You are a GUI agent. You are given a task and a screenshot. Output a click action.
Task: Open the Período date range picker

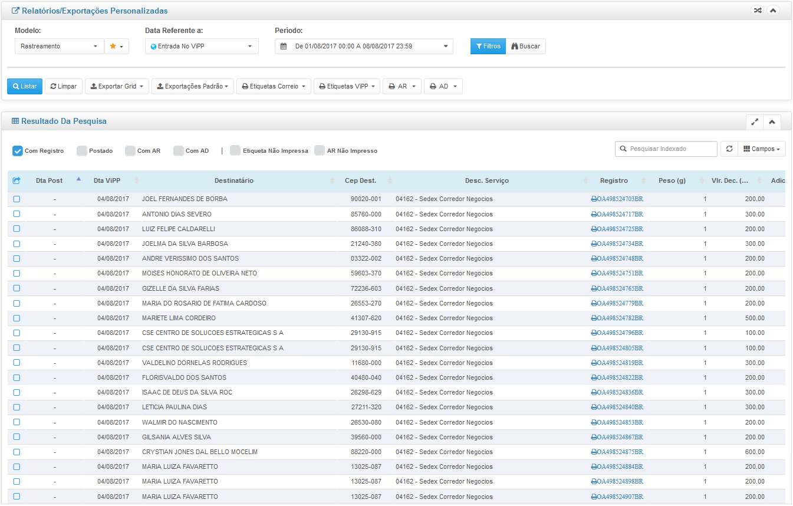364,47
